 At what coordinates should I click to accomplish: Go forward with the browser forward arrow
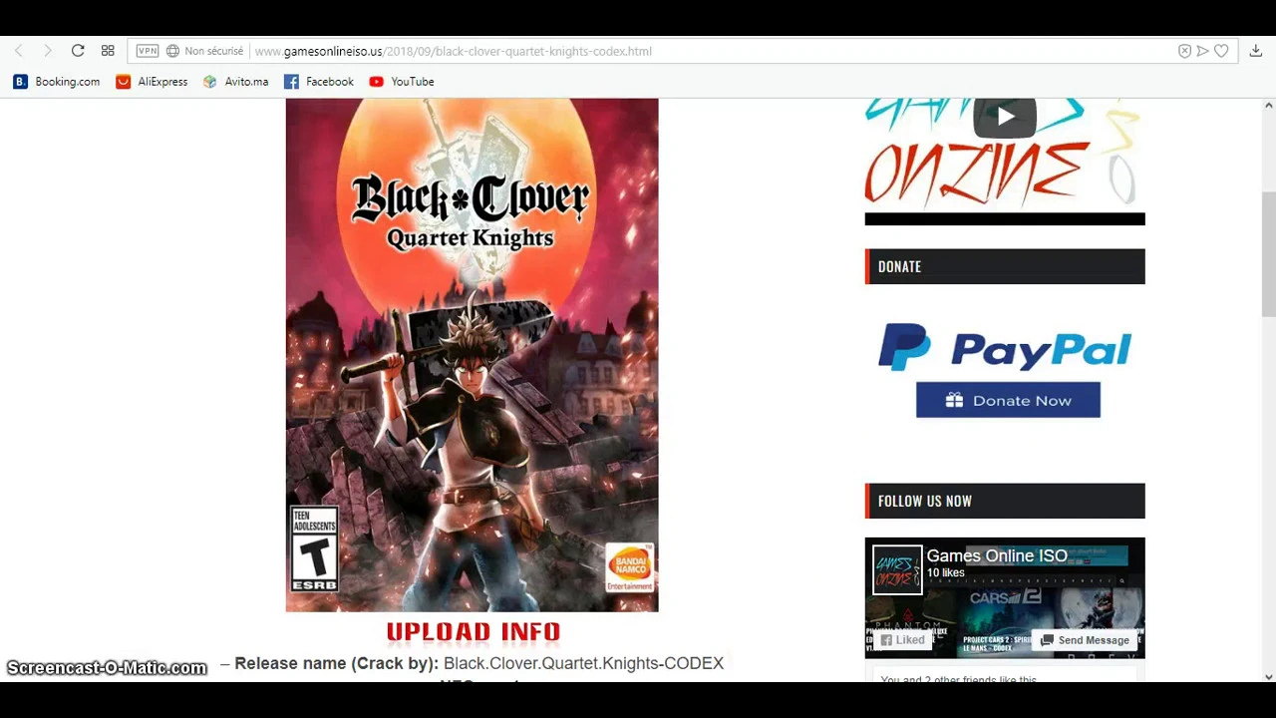pyautogui.click(x=47, y=51)
